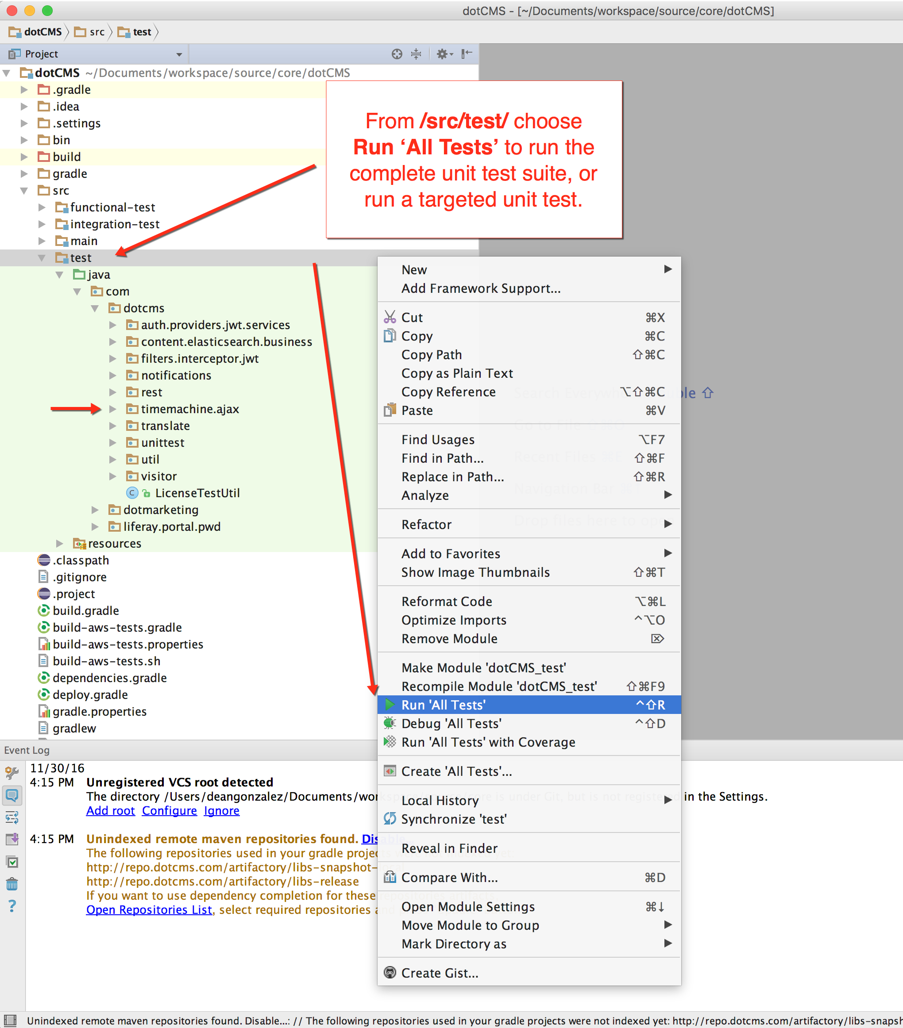The height and width of the screenshot is (1028, 903).
Task: Click the hide Project panel icon
Action: 467,54
